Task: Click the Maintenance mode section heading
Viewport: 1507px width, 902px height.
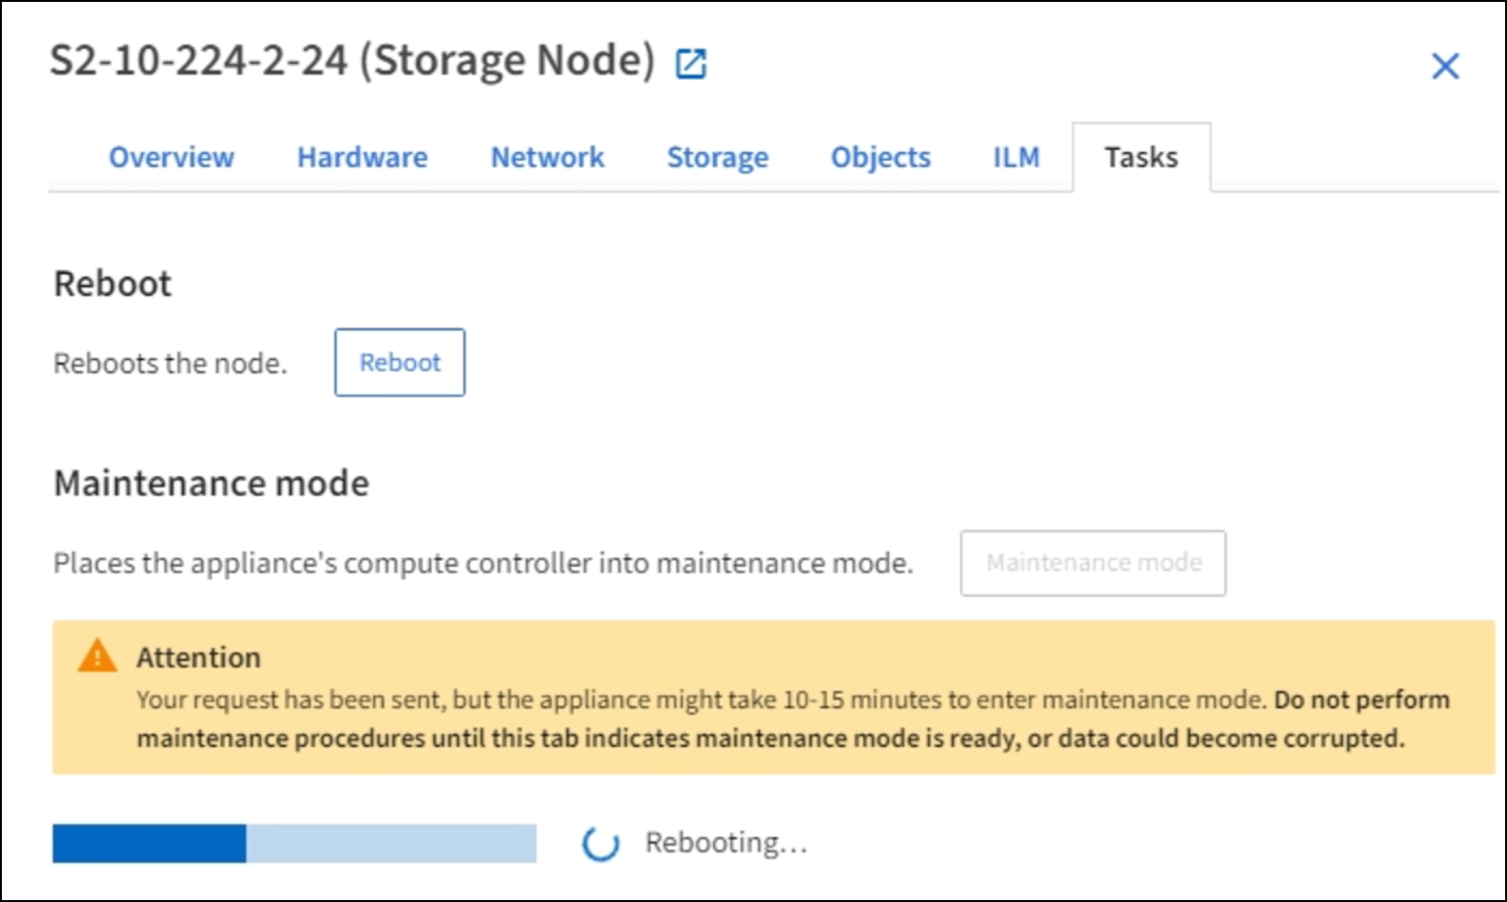Action: (x=211, y=484)
